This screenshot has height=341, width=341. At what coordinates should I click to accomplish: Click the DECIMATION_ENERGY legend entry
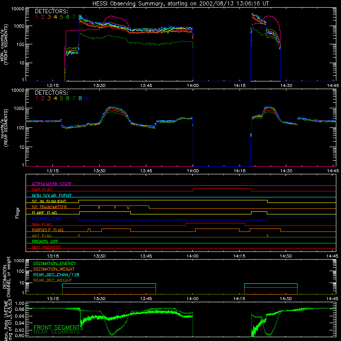55,263
